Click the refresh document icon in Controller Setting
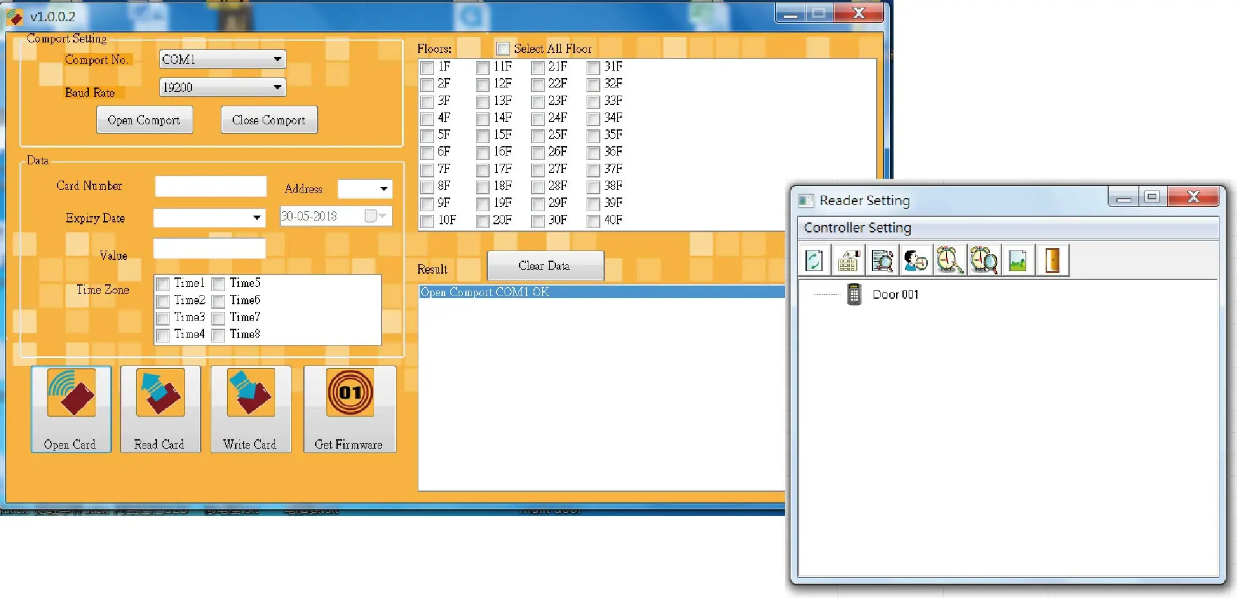 pyautogui.click(x=814, y=261)
